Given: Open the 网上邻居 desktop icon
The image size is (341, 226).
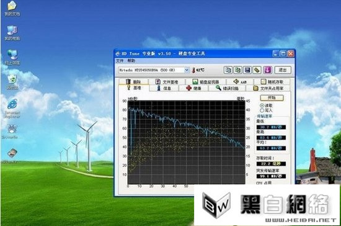Looking at the screenshot, I should click(x=12, y=58).
